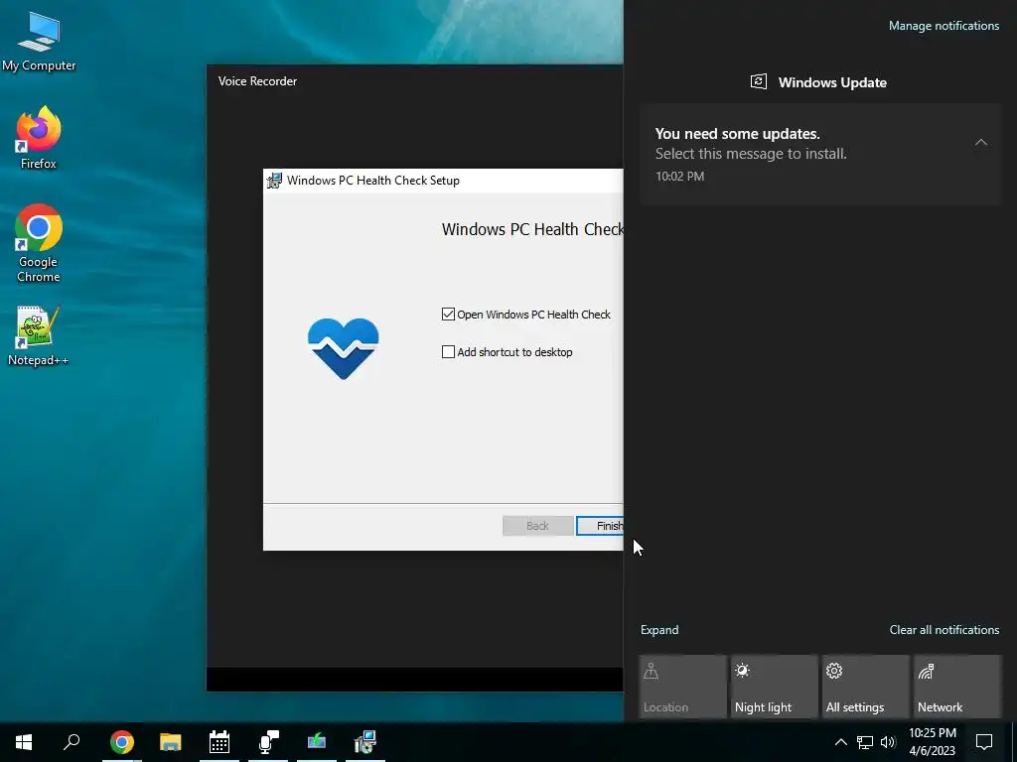Open All settings quick action
The height and width of the screenshot is (762, 1017).
(866, 687)
